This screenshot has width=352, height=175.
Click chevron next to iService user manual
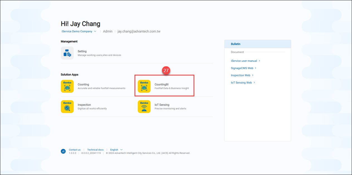point(260,61)
